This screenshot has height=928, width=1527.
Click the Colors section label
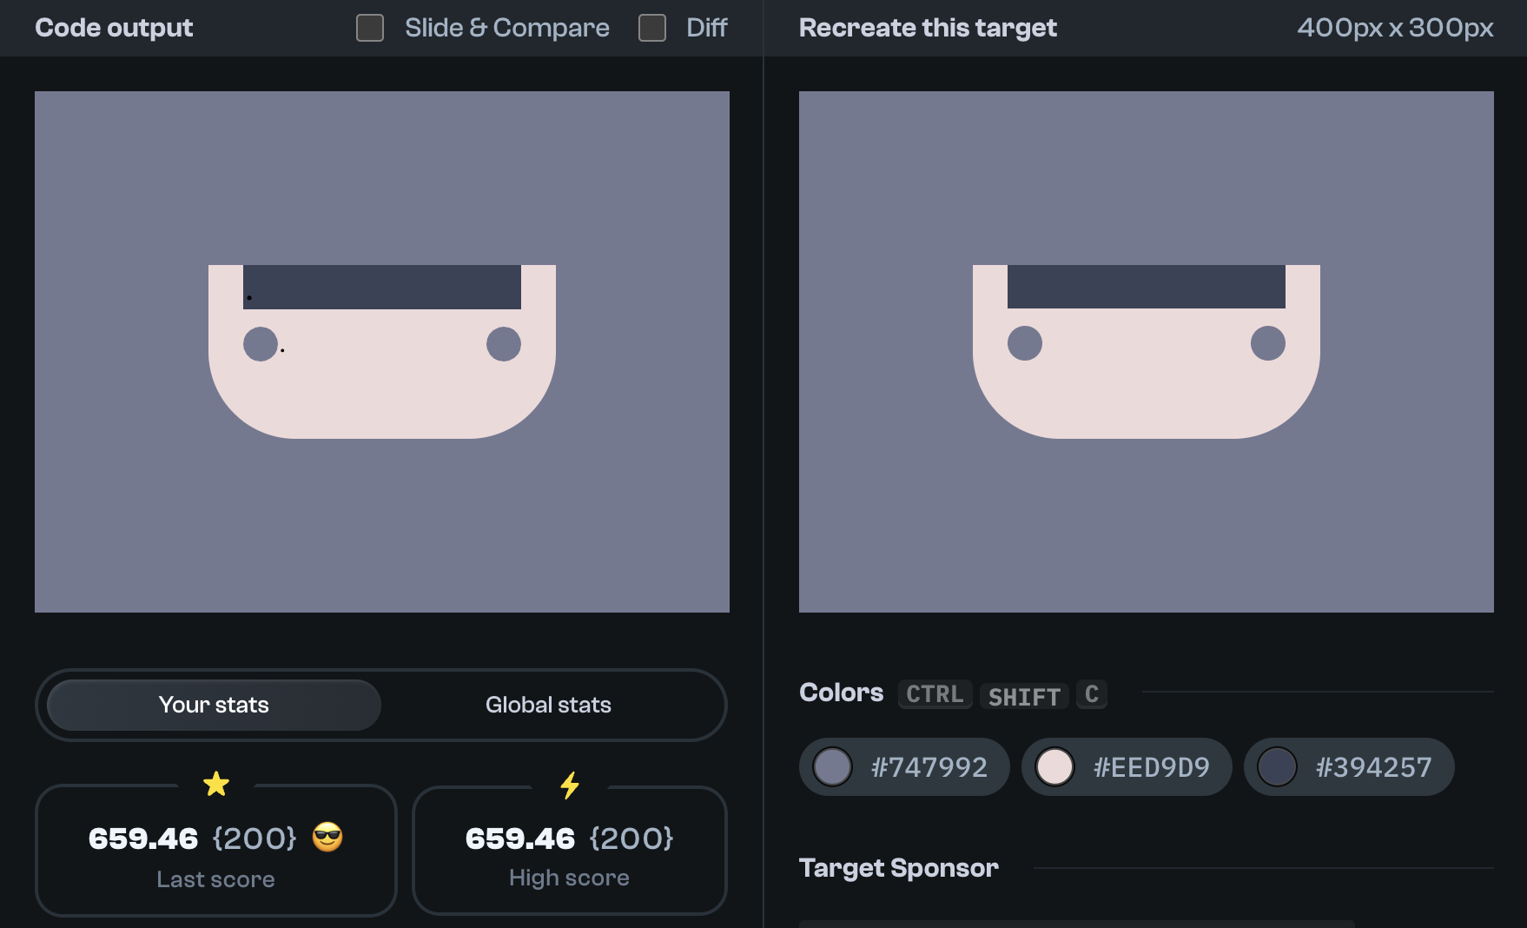841,693
